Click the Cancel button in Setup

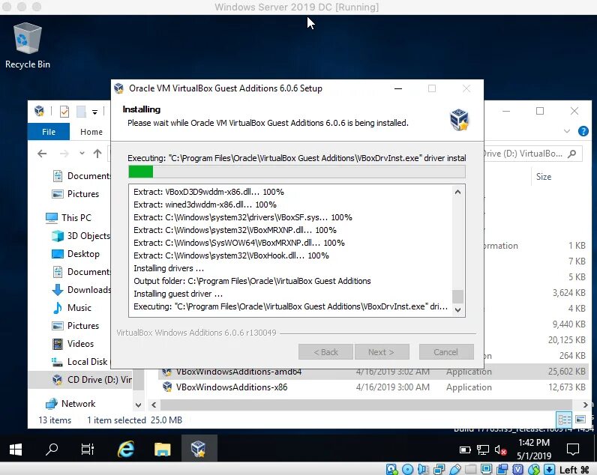click(x=446, y=352)
